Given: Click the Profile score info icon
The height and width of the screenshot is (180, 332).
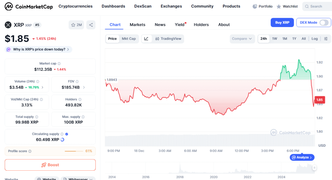Looking at the screenshot, I should pyautogui.click(x=30, y=151).
